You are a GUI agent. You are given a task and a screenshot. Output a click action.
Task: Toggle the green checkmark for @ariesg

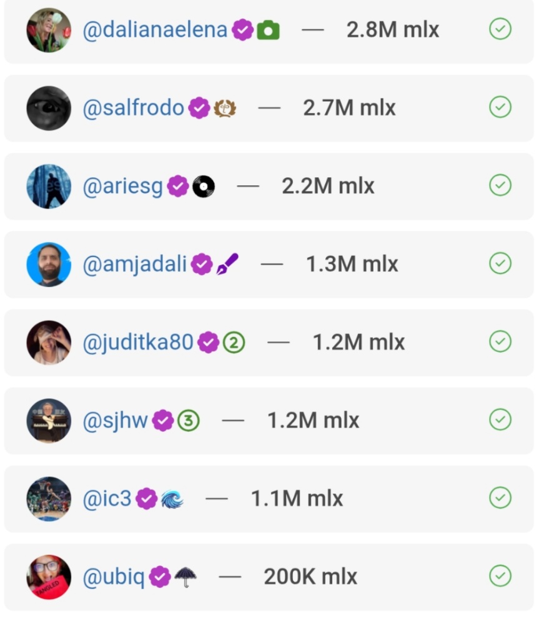click(x=500, y=185)
